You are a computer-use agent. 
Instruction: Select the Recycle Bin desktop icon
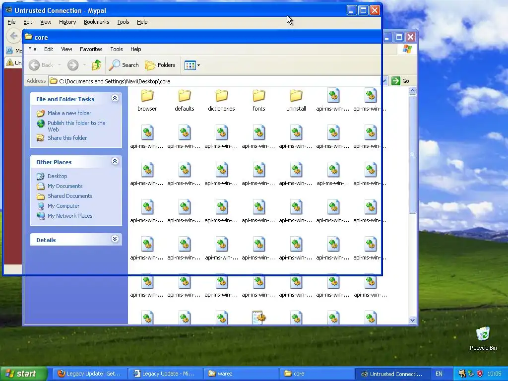(483, 338)
